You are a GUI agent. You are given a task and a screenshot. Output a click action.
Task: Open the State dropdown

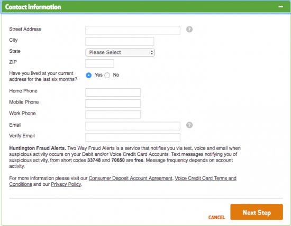tap(120, 52)
